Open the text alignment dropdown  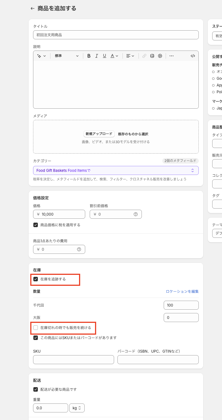130,56
